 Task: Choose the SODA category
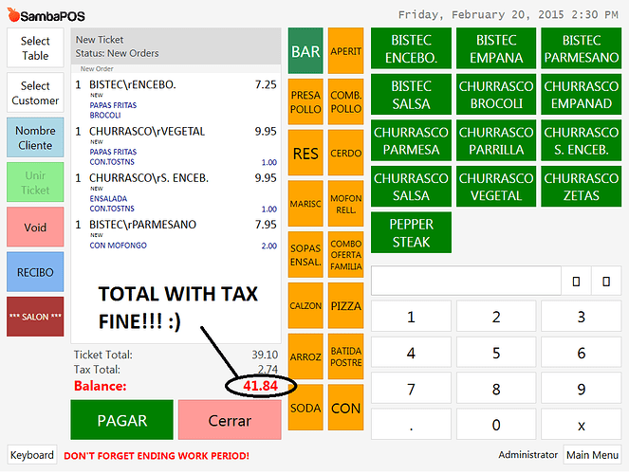pyautogui.click(x=305, y=408)
